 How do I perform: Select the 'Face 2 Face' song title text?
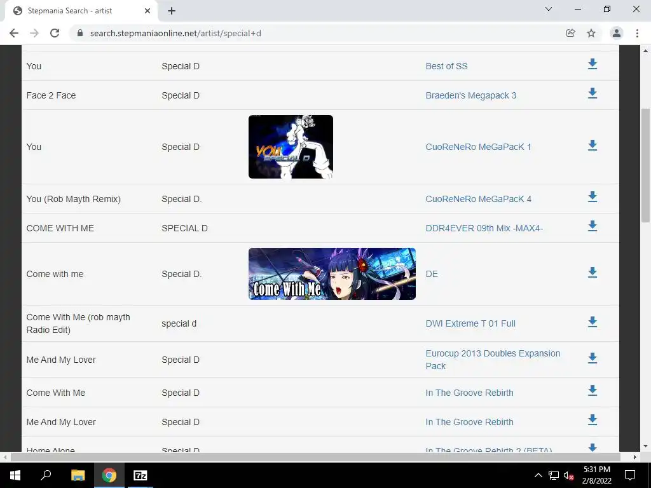[51, 95]
